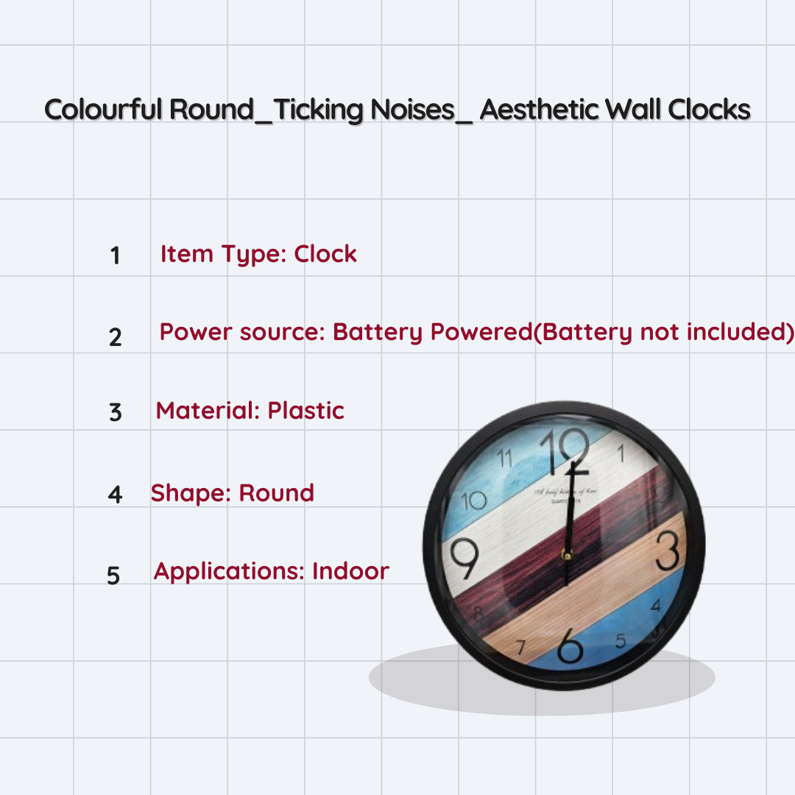Select the number 3 list marker
This screenshot has width=795, height=795.
coord(115,412)
